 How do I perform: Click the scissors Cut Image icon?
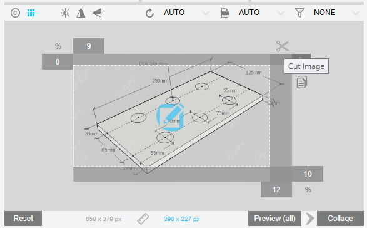282,46
